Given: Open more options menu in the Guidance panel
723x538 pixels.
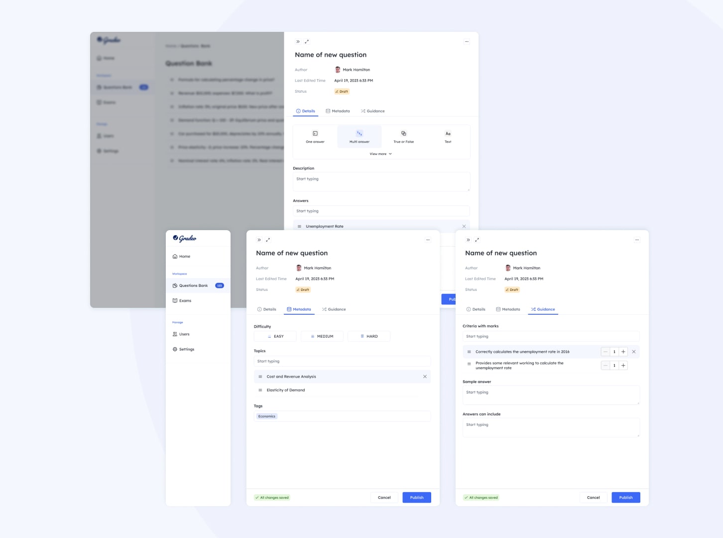Looking at the screenshot, I should point(637,240).
